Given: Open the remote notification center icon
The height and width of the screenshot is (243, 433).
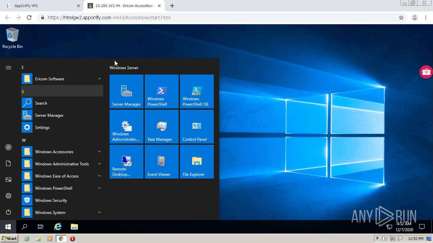Looking at the screenshot, I should (x=422, y=226).
